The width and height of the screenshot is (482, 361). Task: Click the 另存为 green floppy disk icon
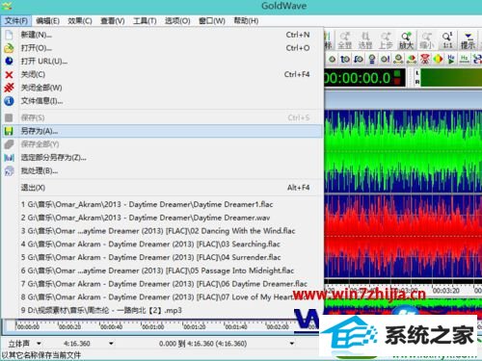pos(9,131)
